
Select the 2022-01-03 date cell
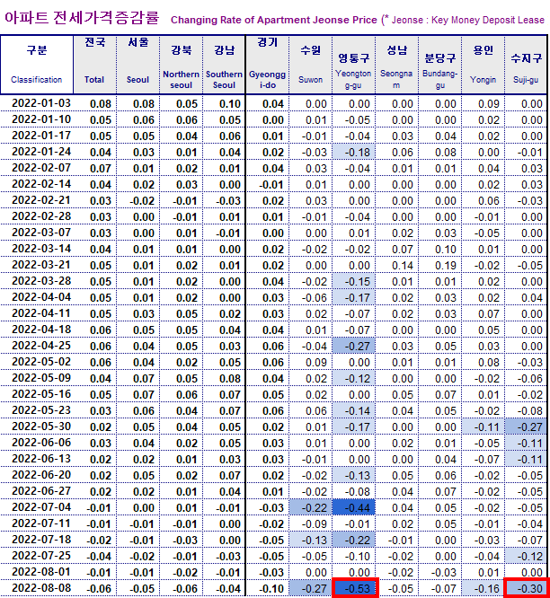click(41, 103)
